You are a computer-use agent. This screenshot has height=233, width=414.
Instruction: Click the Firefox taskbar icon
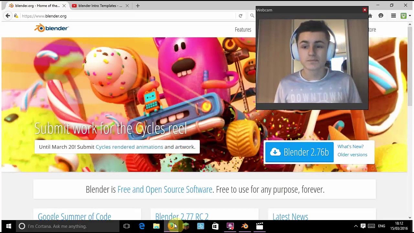coord(171,226)
